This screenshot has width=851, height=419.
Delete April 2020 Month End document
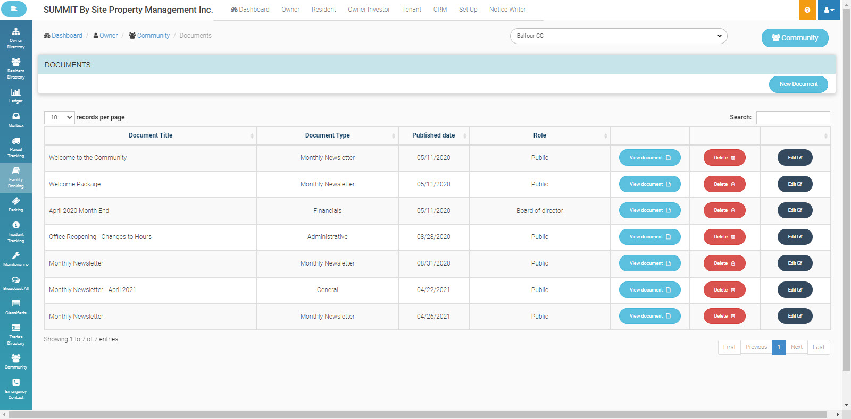tap(724, 210)
